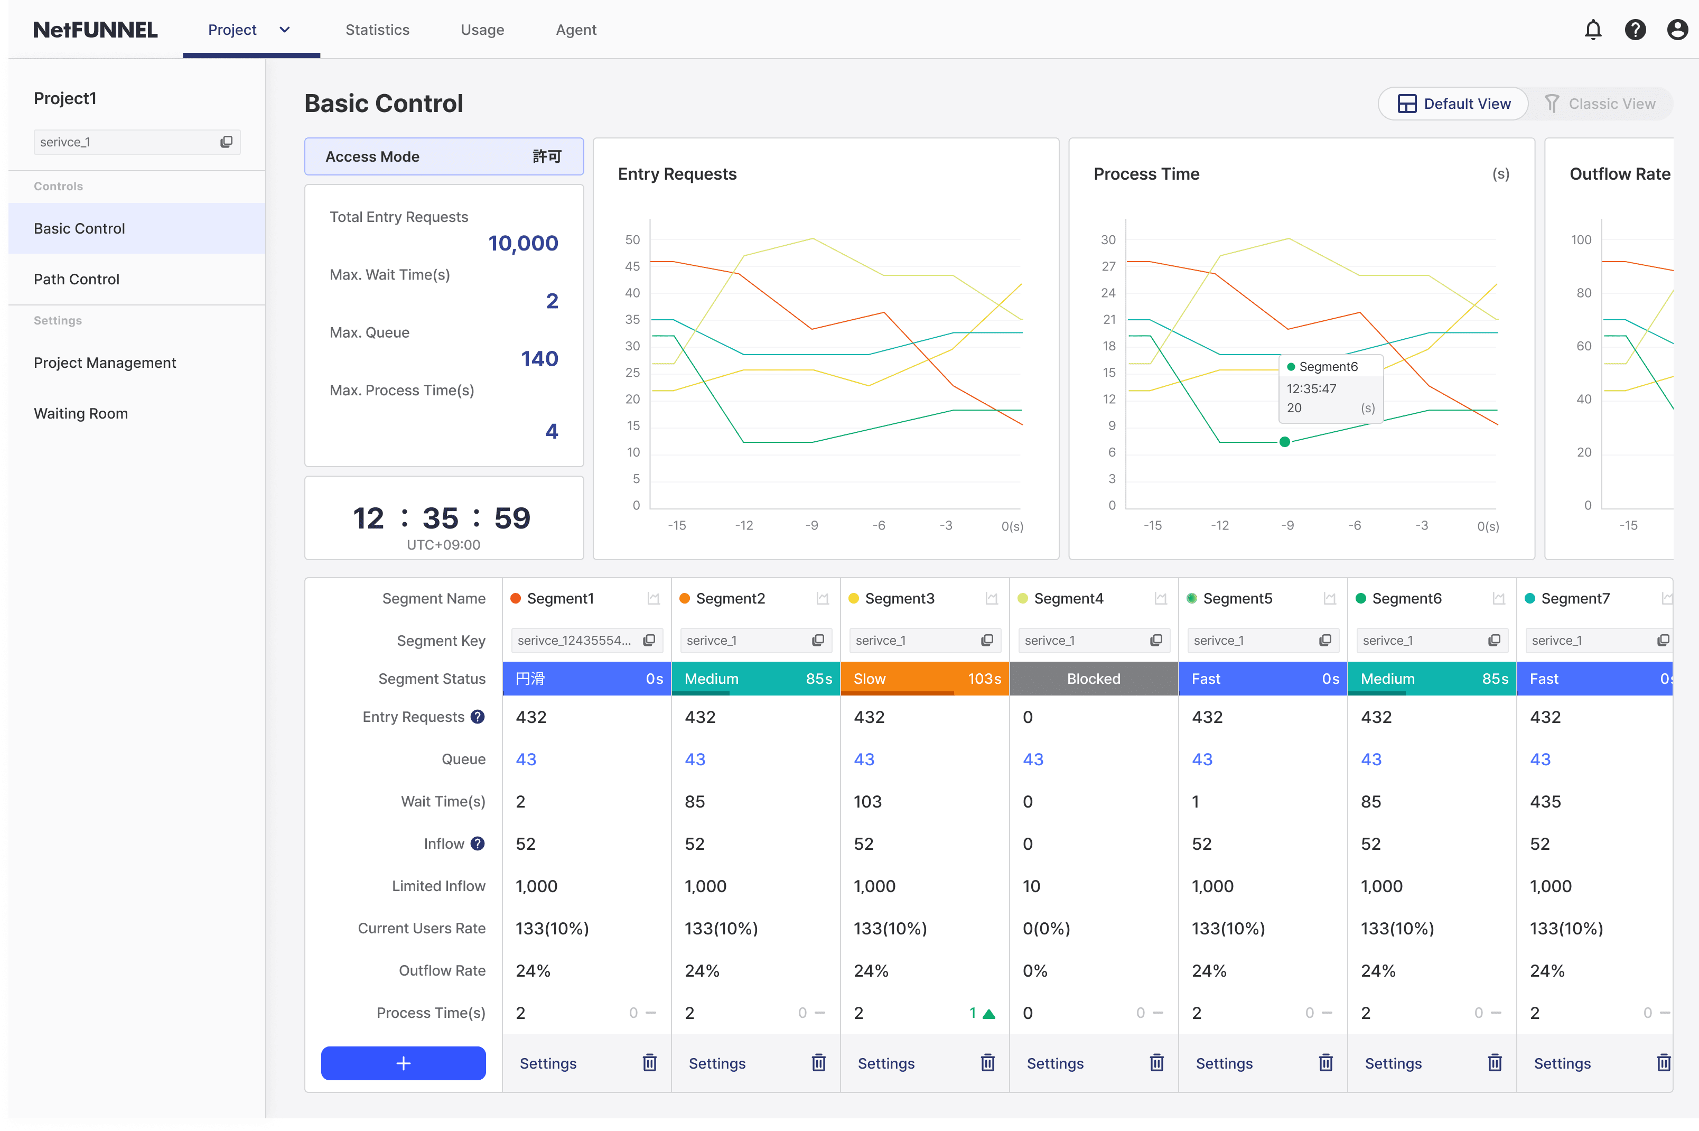
Task: Click Segment1 key field serivce_12435554...
Action: [x=587, y=641]
